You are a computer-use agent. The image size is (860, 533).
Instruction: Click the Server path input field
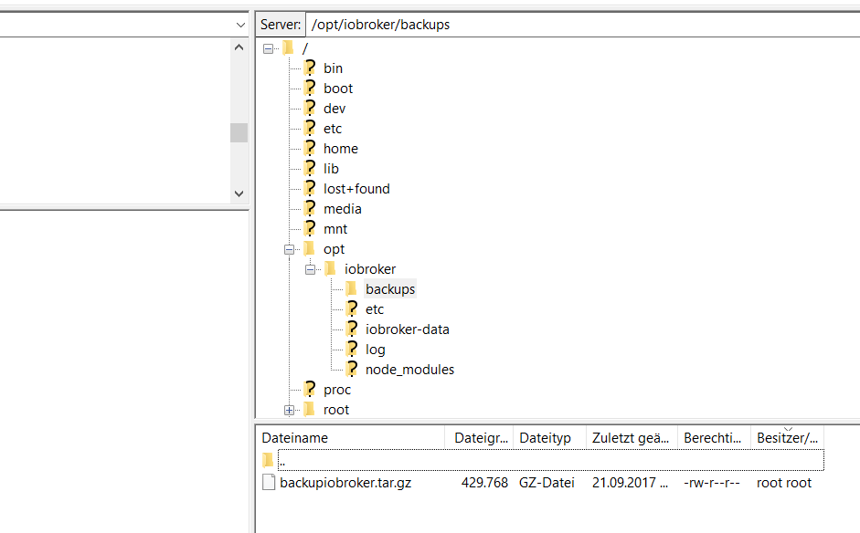(x=583, y=25)
